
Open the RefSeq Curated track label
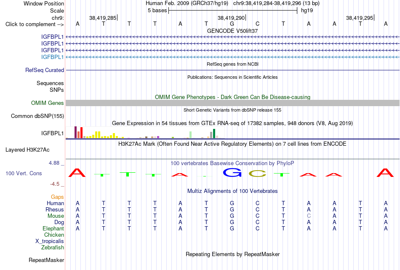[x=44, y=70]
